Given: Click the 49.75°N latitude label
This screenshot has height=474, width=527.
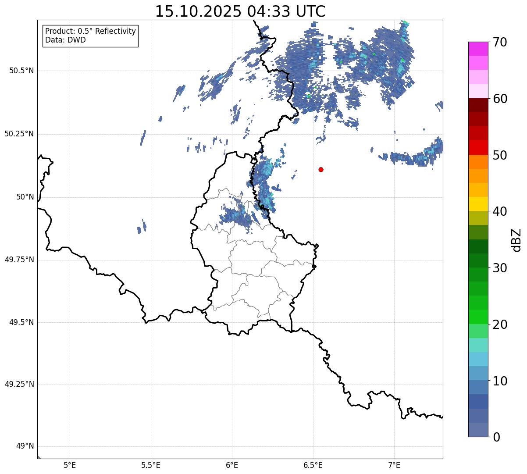Looking at the screenshot, I should [19, 260].
